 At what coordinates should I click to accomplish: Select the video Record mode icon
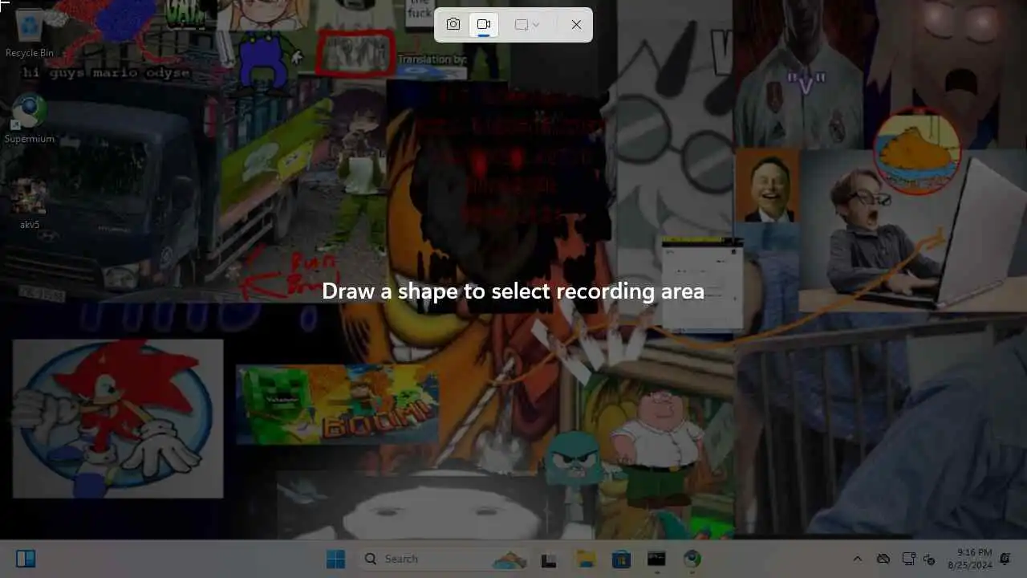484,25
